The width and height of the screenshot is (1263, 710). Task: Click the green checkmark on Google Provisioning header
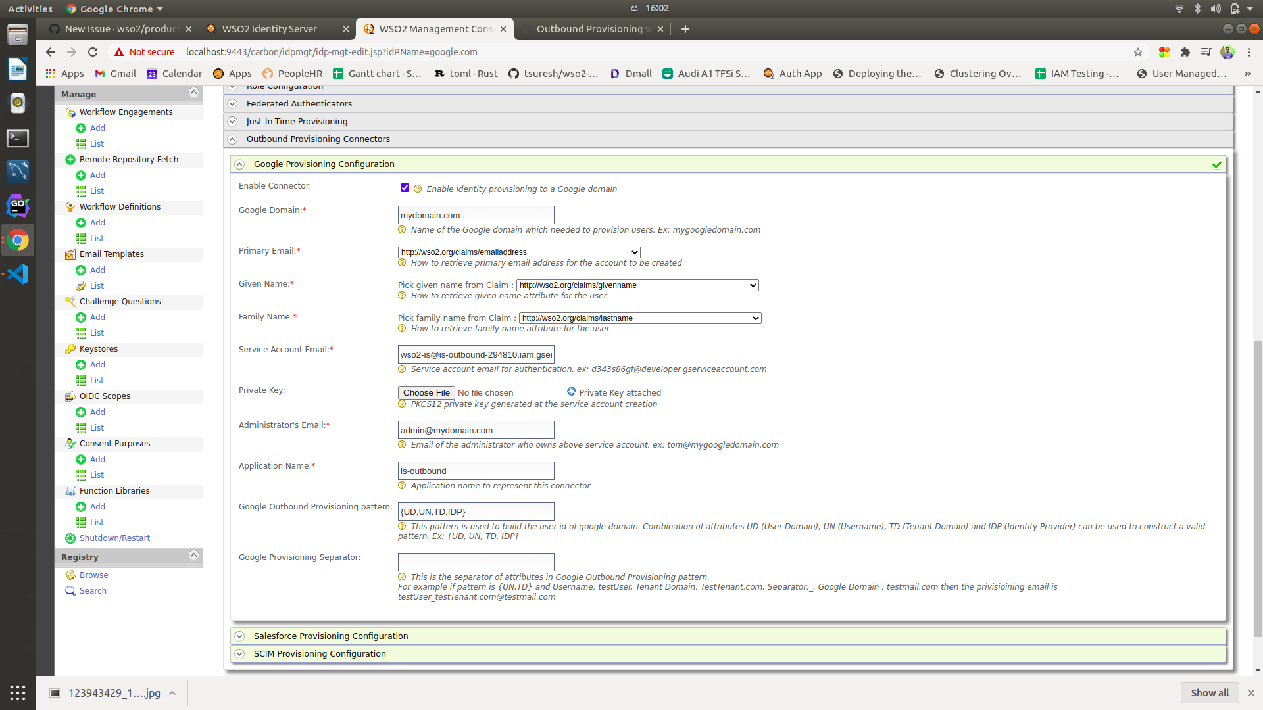[x=1217, y=164]
